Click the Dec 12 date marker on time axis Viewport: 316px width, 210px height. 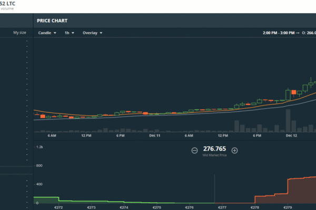click(x=292, y=135)
